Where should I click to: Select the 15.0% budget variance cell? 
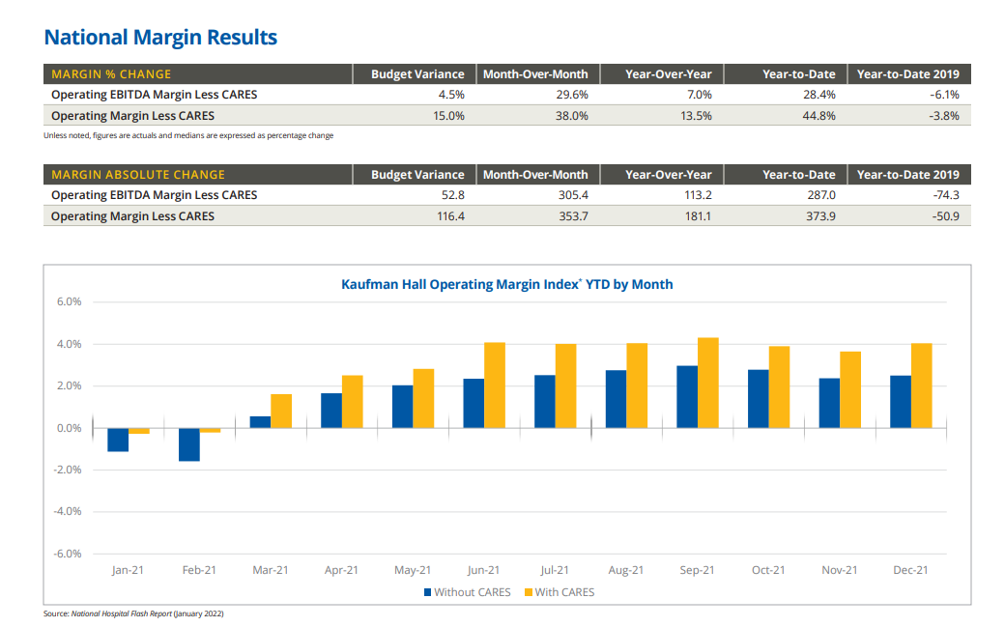(x=448, y=116)
